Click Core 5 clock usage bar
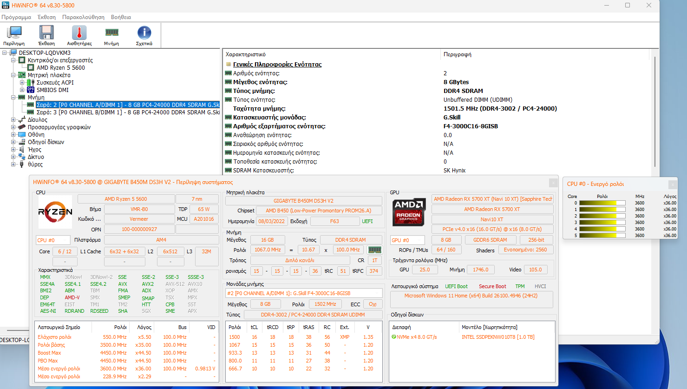 [x=602, y=236]
